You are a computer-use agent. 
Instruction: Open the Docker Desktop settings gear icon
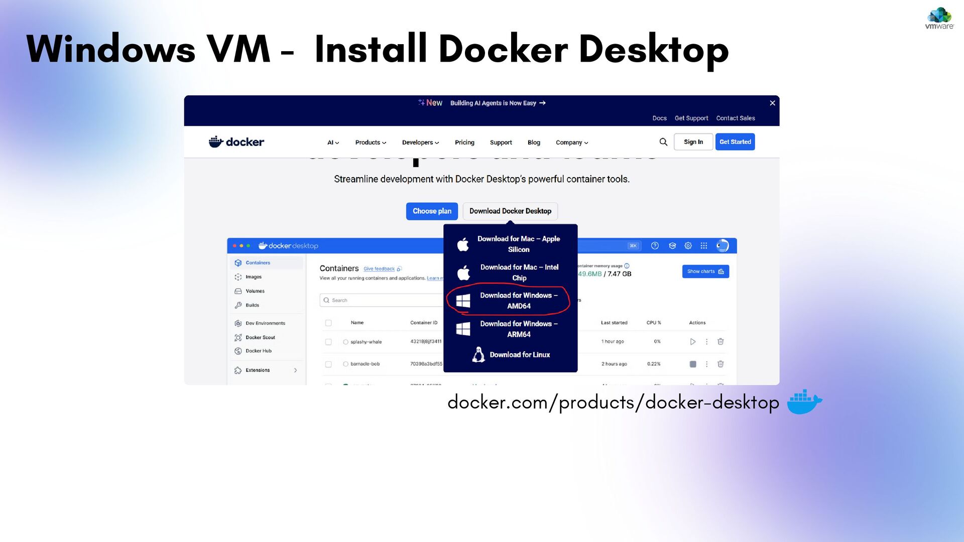[x=688, y=245]
